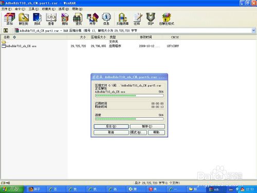
Task: Click the total progress (进度) bar
Action: [130, 119]
